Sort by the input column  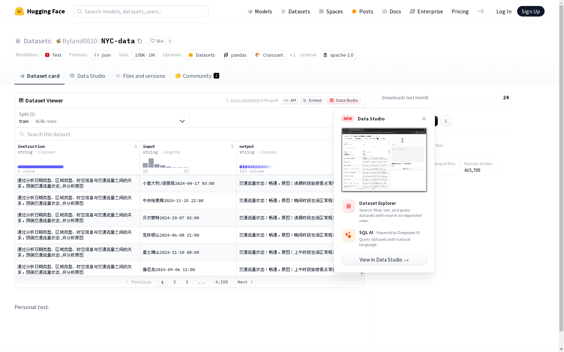tap(232, 146)
